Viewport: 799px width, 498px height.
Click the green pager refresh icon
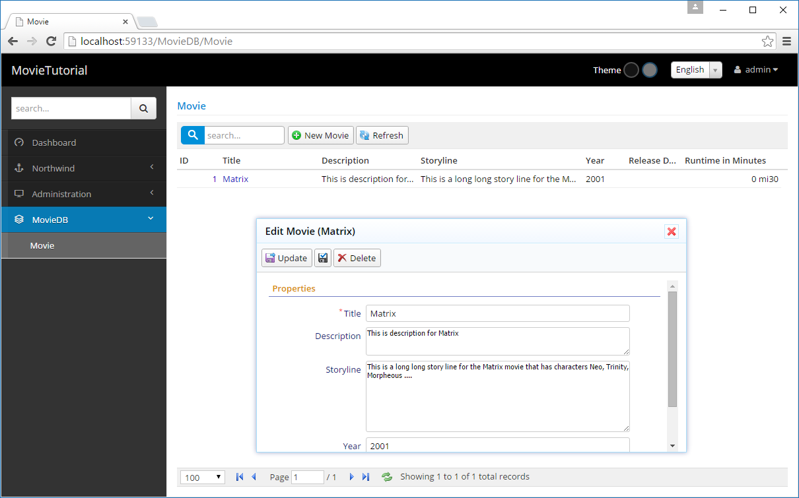387,477
